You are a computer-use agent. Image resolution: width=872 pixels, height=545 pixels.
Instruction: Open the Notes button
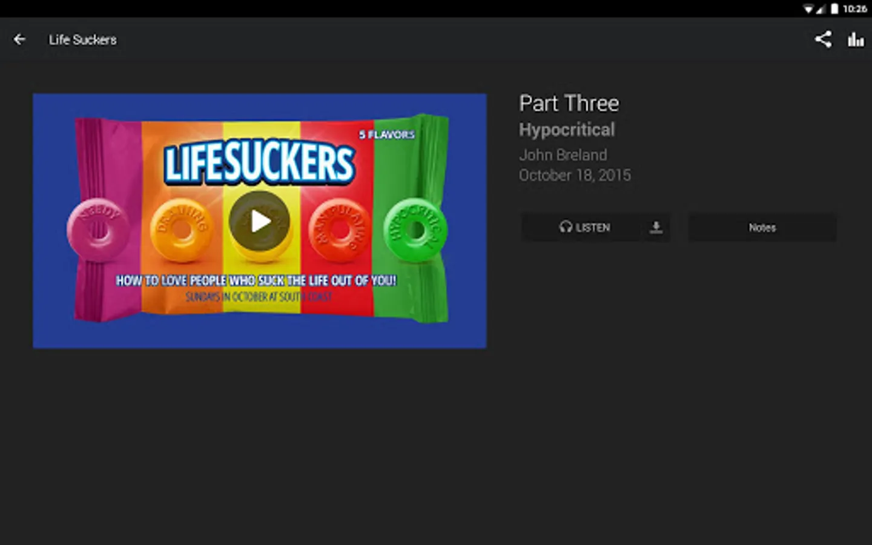(x=762, y=228)
